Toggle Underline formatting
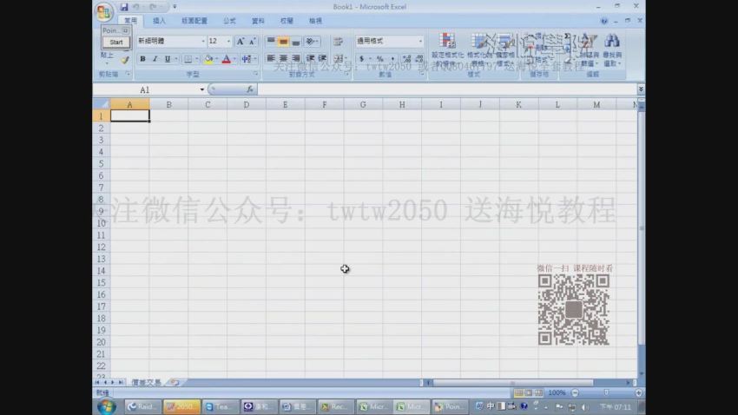The height and width of the screenshot is (415, 738). (167, 59)
